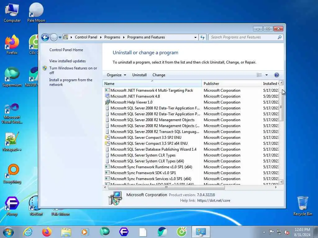
Task: Click the Windows Start orb
Action: 8,232
